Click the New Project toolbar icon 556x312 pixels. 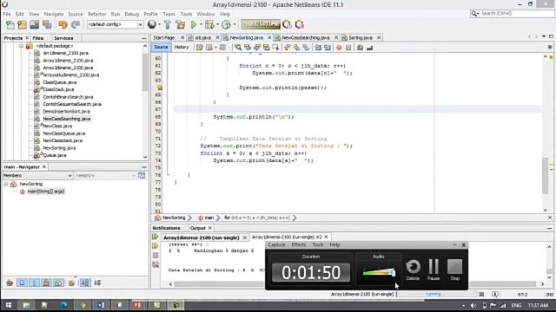pos(22,24)
